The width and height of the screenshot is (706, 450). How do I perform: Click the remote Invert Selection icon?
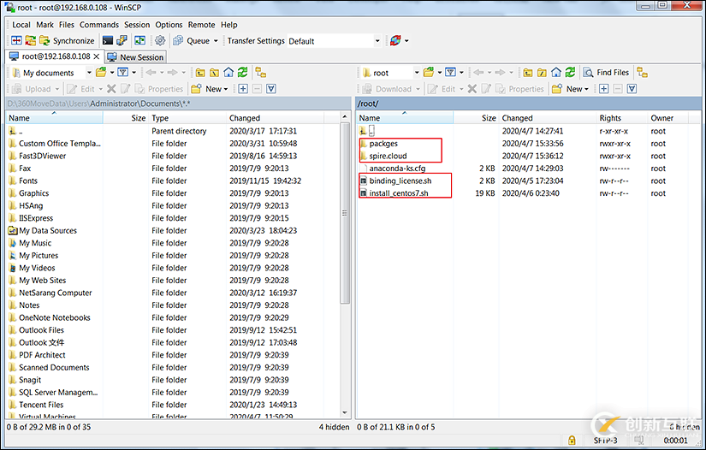tap(632, 89)
